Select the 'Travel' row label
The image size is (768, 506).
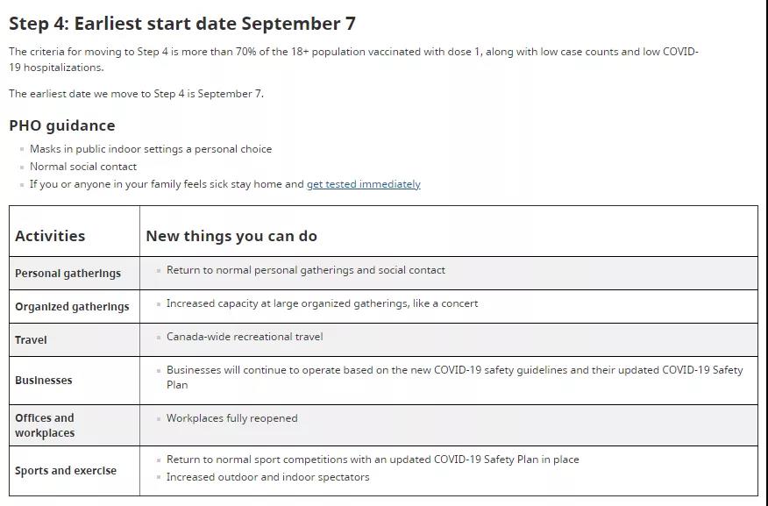[x=31, y=340]
